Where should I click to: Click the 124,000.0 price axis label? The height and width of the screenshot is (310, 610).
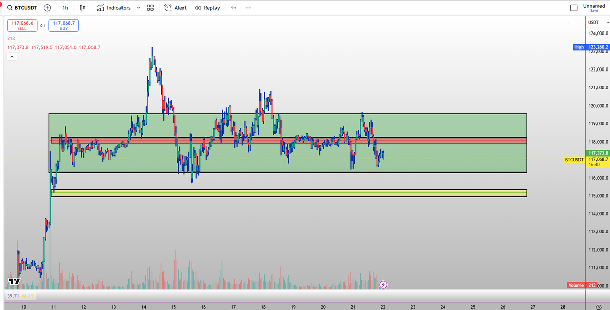coord(598,33)
